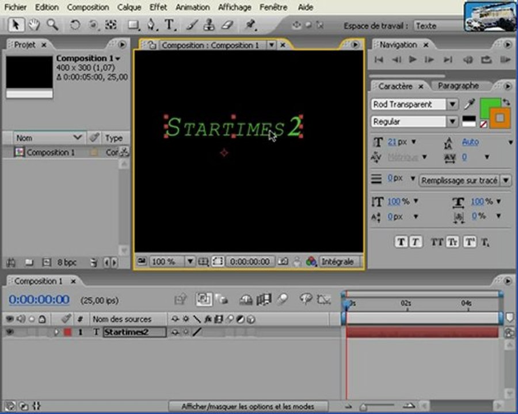The width and height of the screenshot is (518, 414).
Task: Click the snapshot camera icon
Action: 283,262
